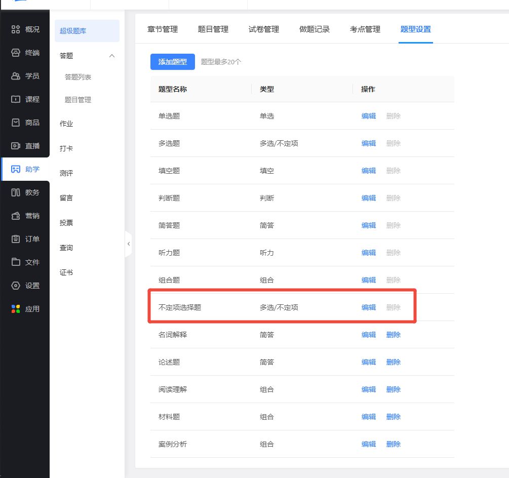Image resolution: width=509 pixels, height=478 pixels.
Task: Select the 学员 students icon
Action: pyautogui.click(x=16, y=76)
